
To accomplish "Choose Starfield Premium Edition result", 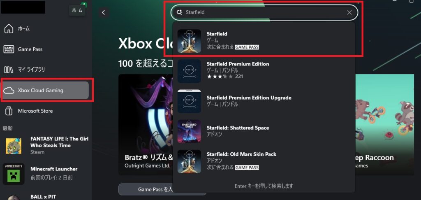I will pyautogui.click(x=264, y=71).
